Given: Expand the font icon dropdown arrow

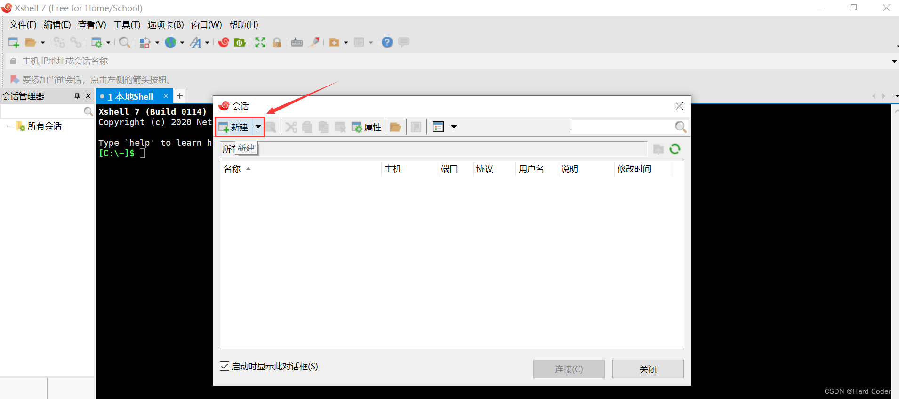Looking at the screenshot, I should [x=207, y=43].
